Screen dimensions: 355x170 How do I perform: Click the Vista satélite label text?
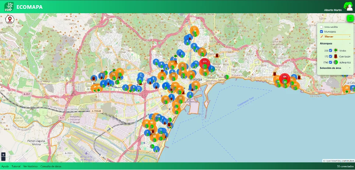[x=331, y=27]
